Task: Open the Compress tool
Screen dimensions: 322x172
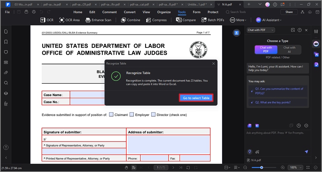Action: coord(156,20)
